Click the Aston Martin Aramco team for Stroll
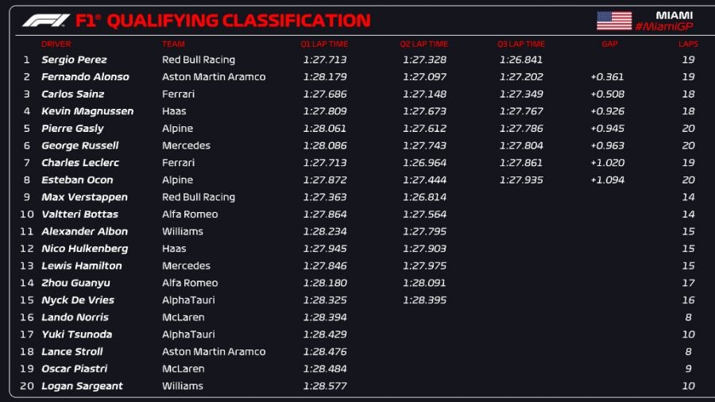 coord(214,352)
